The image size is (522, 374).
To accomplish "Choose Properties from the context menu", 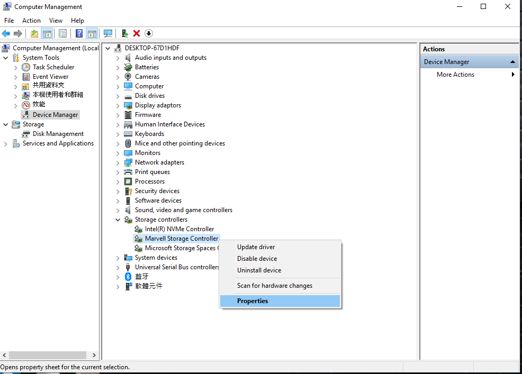I will [x=253, y=301].
